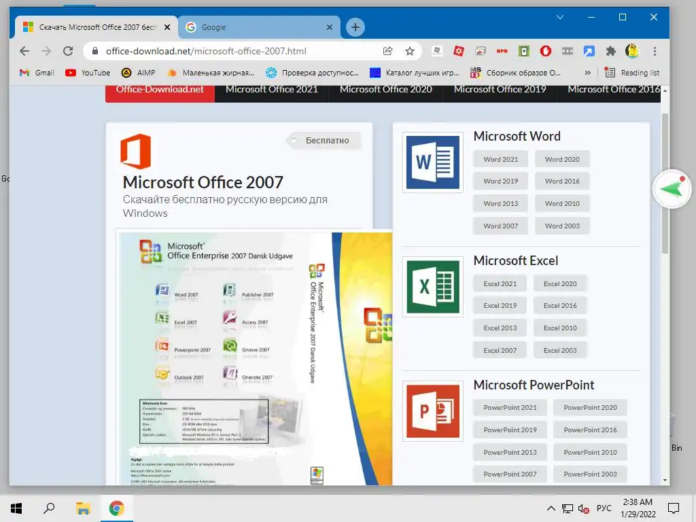Select Excel 2013 button
The height and width of the screenshot is (522, 696).
coord(500,328)
